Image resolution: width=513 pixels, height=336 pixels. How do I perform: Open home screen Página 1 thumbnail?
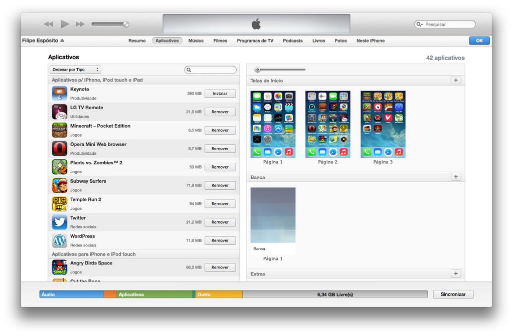tap(273, 124)
